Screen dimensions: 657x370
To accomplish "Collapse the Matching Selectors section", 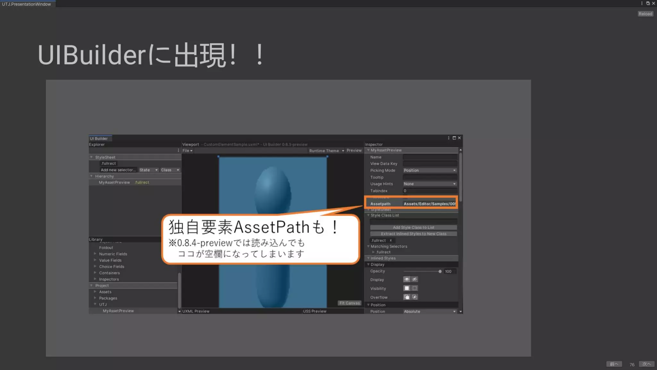I will (368, 246).
